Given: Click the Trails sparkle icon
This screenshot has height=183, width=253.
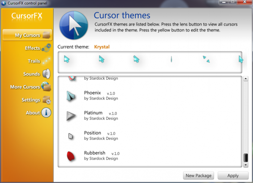Looking at the screenshot, I should [46, 61].
